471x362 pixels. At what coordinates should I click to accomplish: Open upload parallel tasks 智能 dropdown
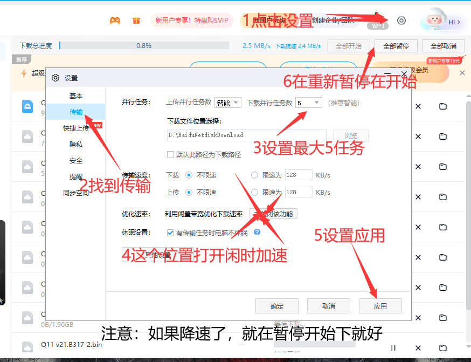227,102
